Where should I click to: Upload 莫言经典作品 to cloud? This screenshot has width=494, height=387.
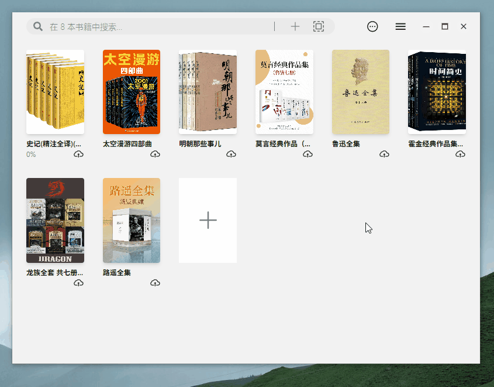[308, 154]
